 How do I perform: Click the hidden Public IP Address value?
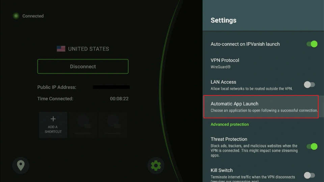coord(111,87)
